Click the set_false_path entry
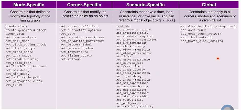 coord(18,63)
